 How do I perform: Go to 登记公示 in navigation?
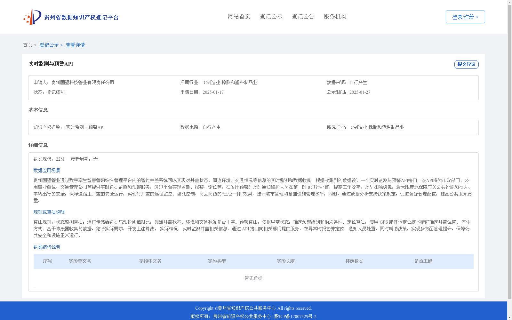271,16
